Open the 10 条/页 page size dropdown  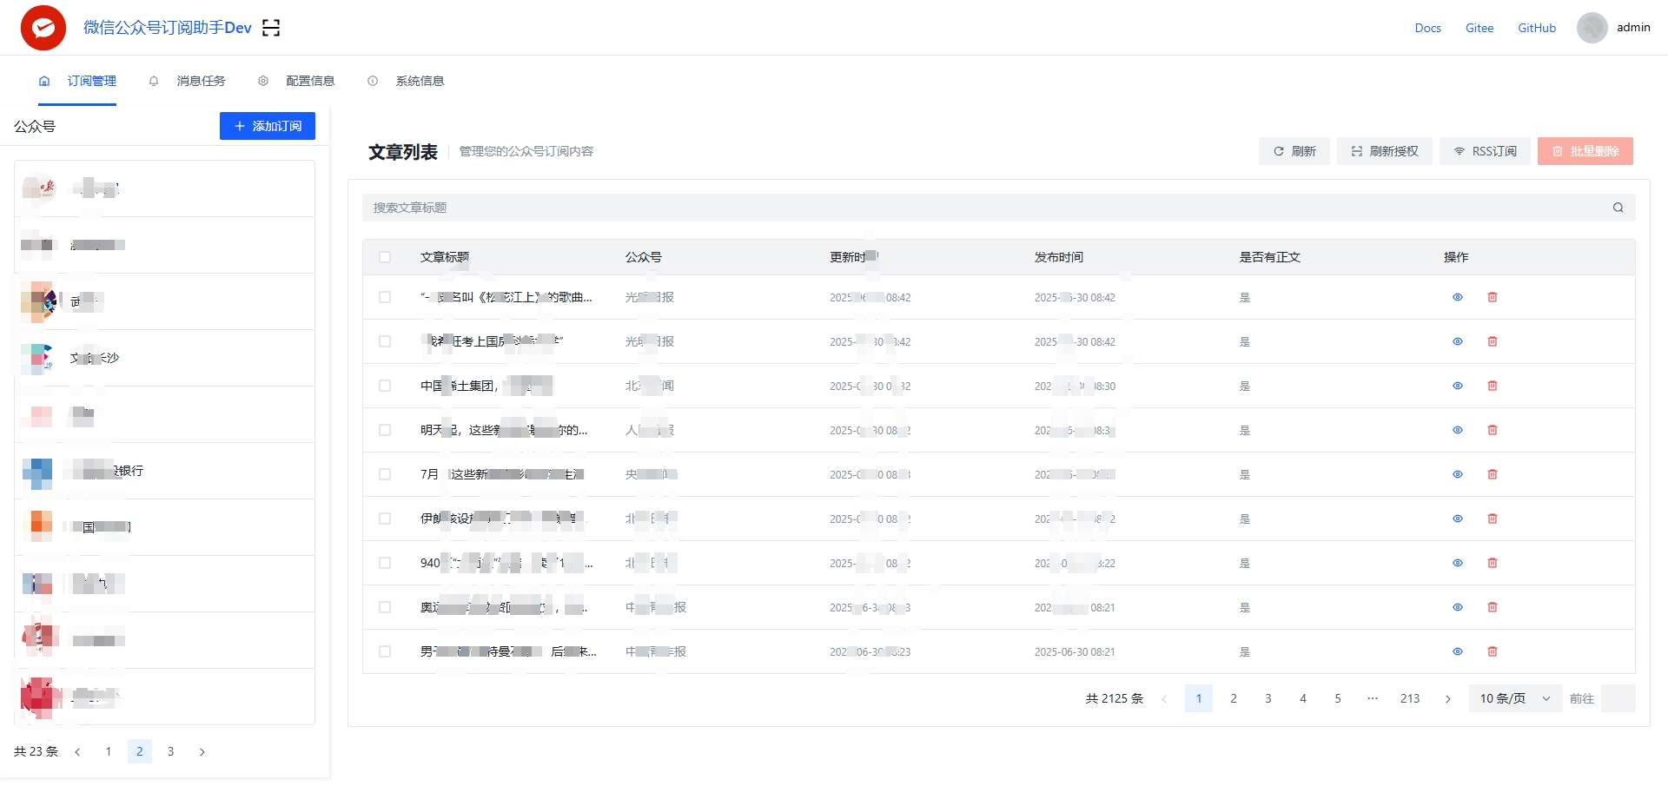[x=1514, y=698]
